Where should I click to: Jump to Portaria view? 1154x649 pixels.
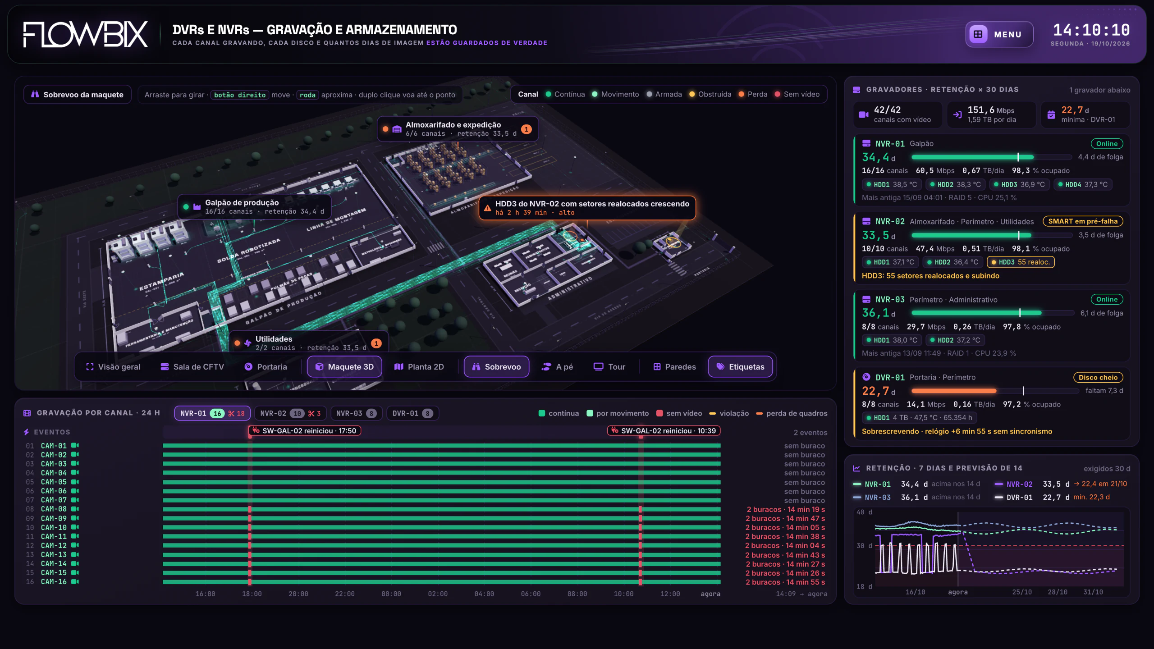pyautogui.click(x=266, y=367)
